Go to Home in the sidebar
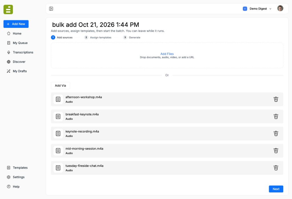The height and width of the screenshot is (199, 292). click(17, 34)
